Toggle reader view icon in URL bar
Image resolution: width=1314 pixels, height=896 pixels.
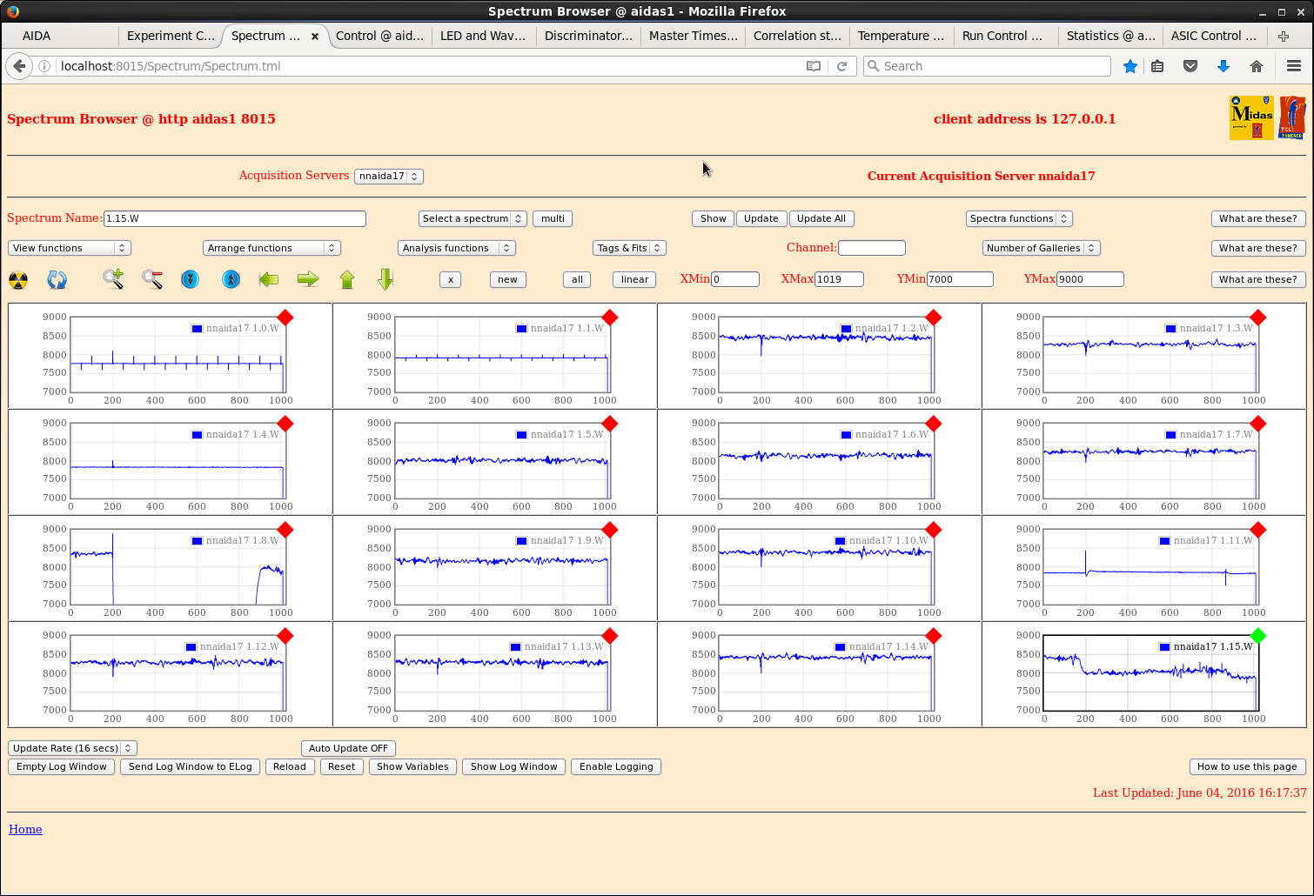click(814, 66)
